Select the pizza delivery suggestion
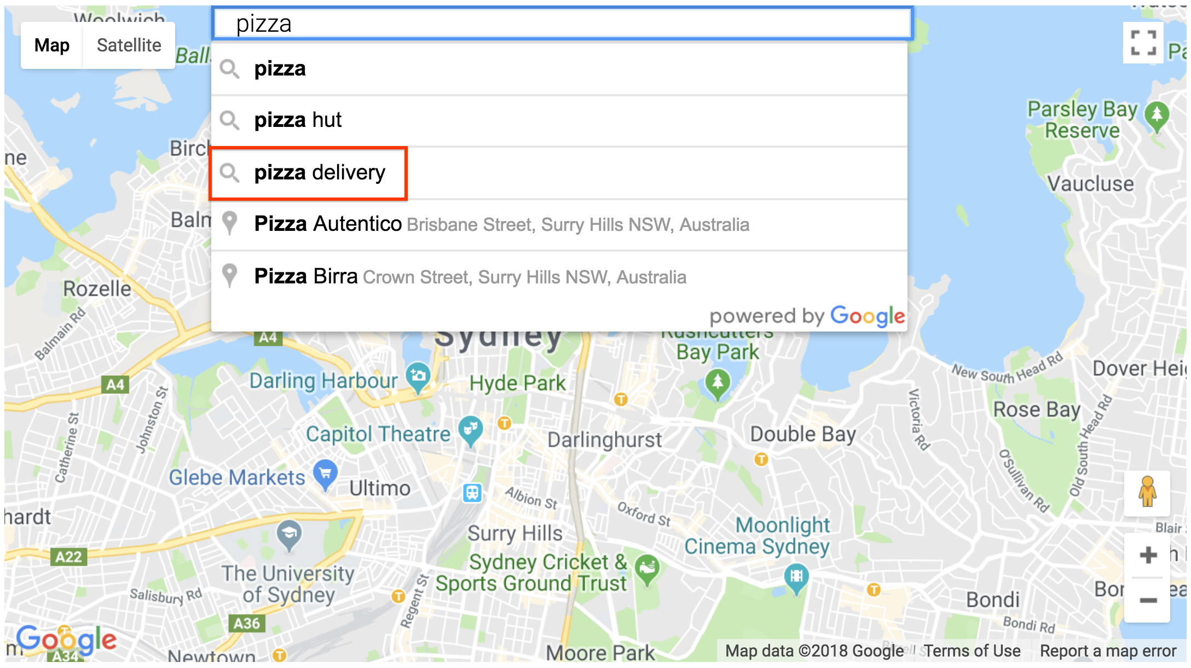The image size is (1191, 668). (x=320, y=172)
